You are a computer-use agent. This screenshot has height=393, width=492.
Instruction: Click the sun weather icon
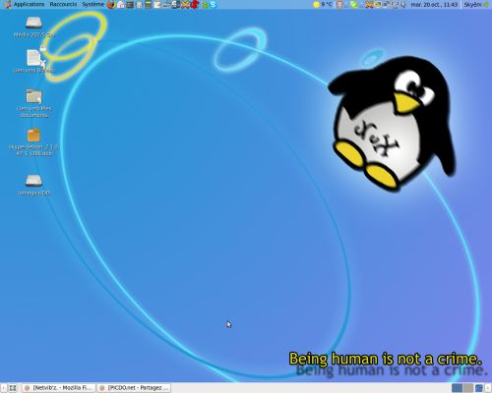pos(316,5)
